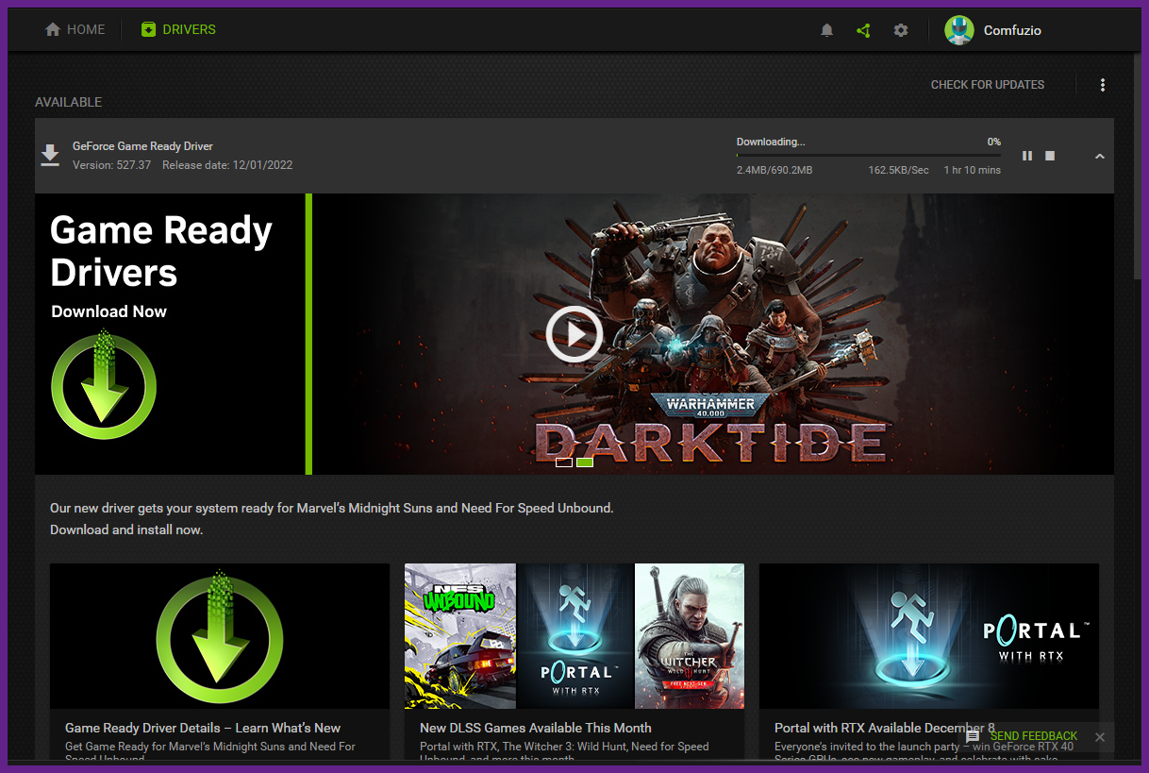The height and width of the screenshot is (773, 1149).
Task: Go to the HOME tab
Action: (75, 29)
